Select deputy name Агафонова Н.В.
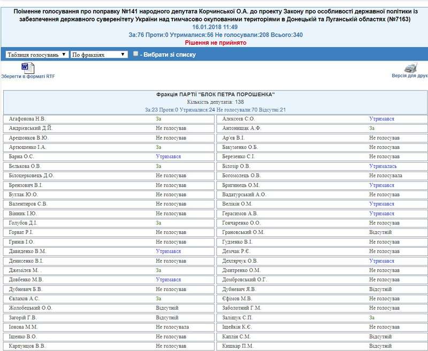 (x=28, y=119)
